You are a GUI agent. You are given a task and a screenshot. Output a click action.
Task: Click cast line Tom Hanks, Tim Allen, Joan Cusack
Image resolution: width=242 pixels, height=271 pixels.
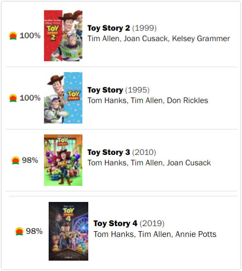(149, 163)
